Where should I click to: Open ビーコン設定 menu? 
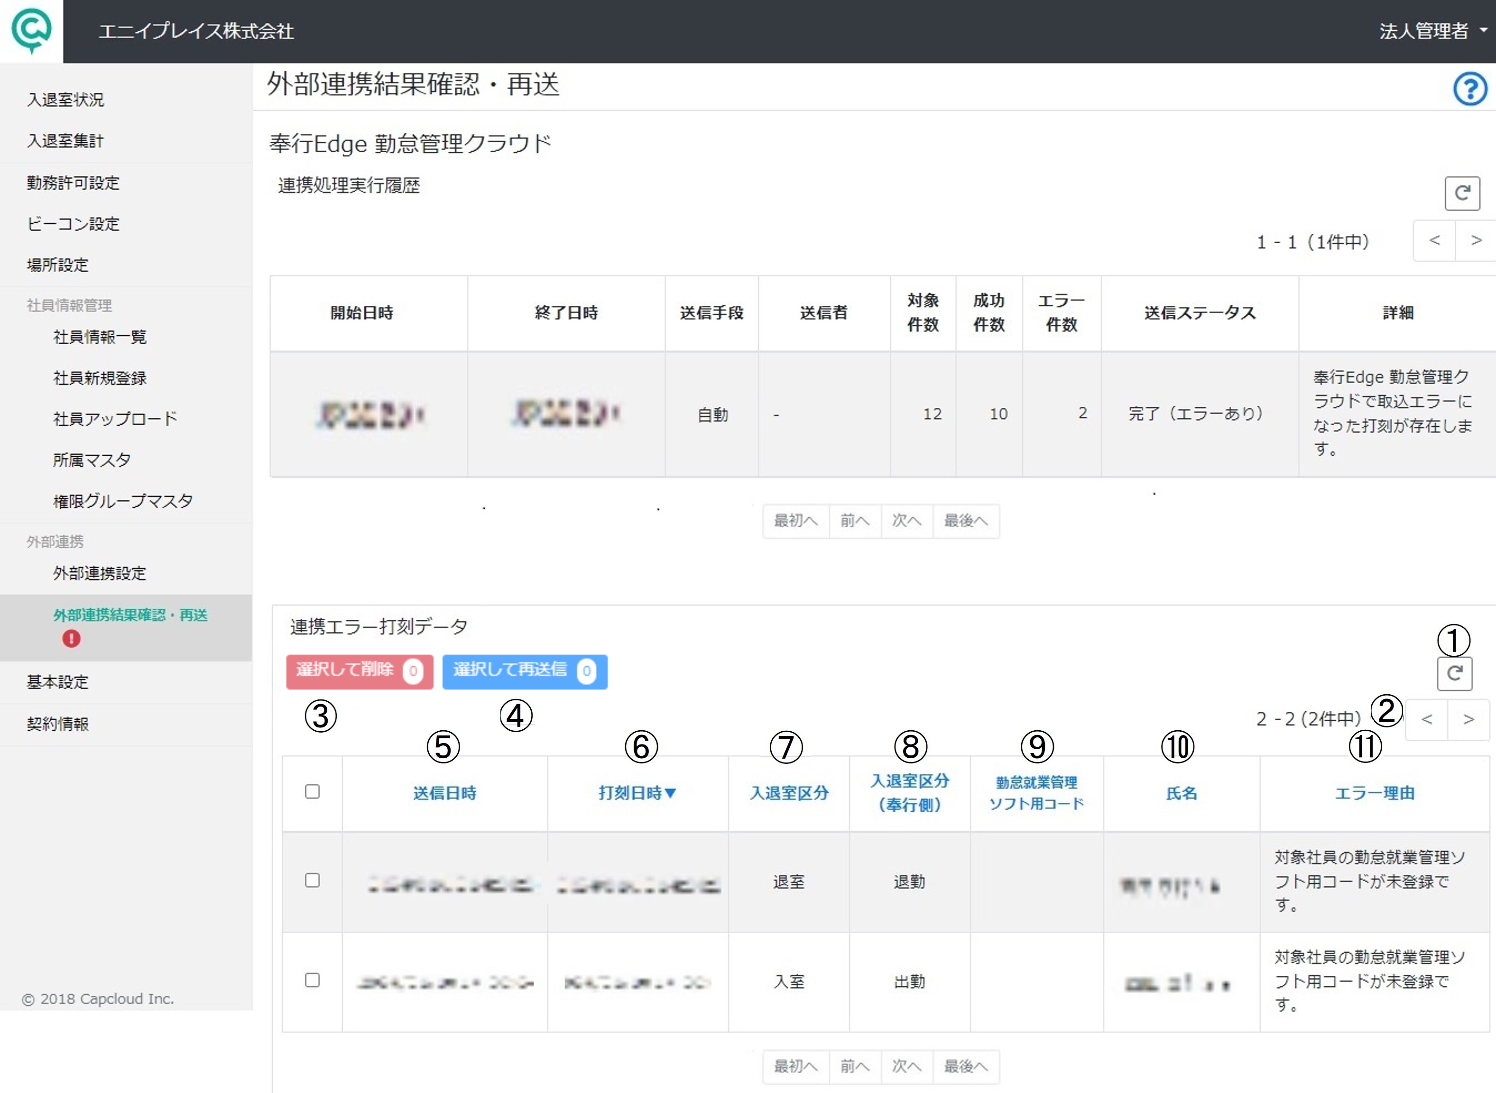(73, 224)
